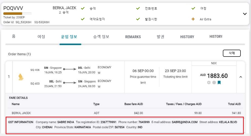Click the NDC label
The height and width of the screenshot is (136, 251).
pos(214,63)
